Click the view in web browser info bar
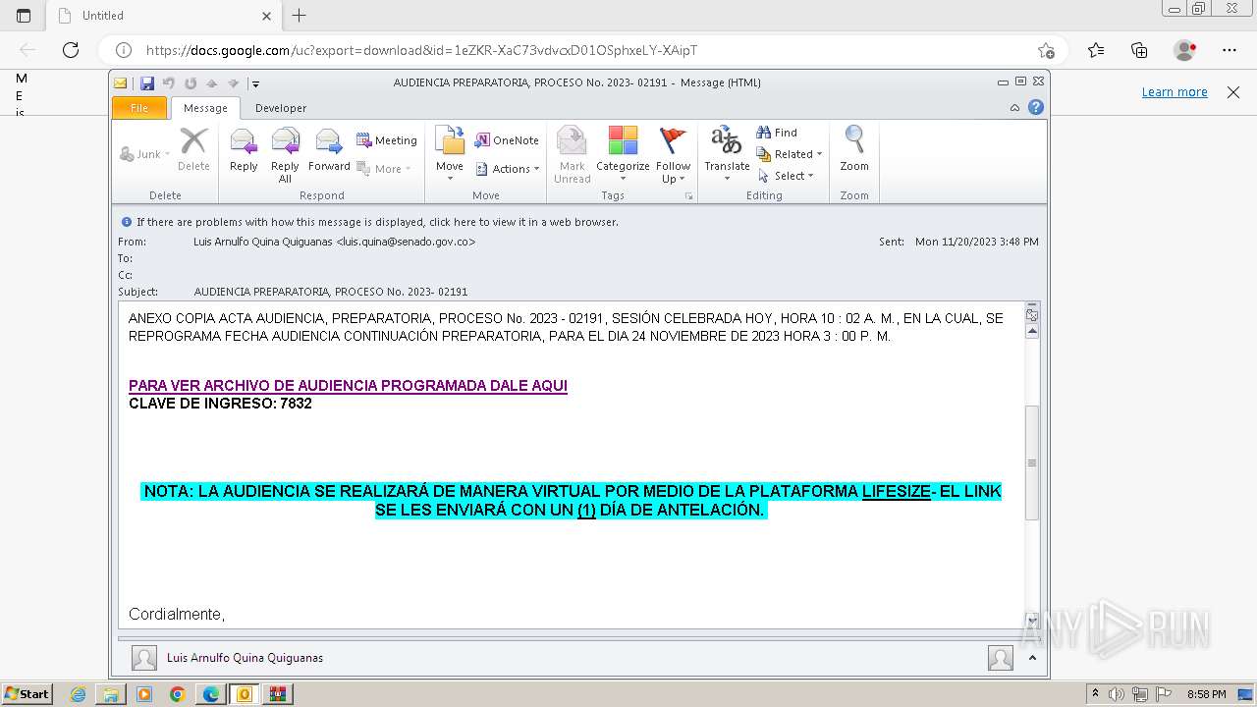The image size is (1257, 707). click(377, 222)
